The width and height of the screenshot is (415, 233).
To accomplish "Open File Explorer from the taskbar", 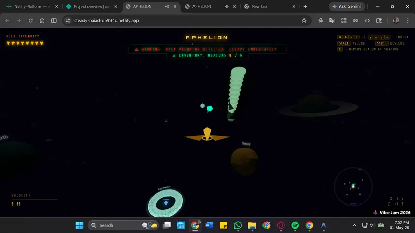I will [252, 225].
